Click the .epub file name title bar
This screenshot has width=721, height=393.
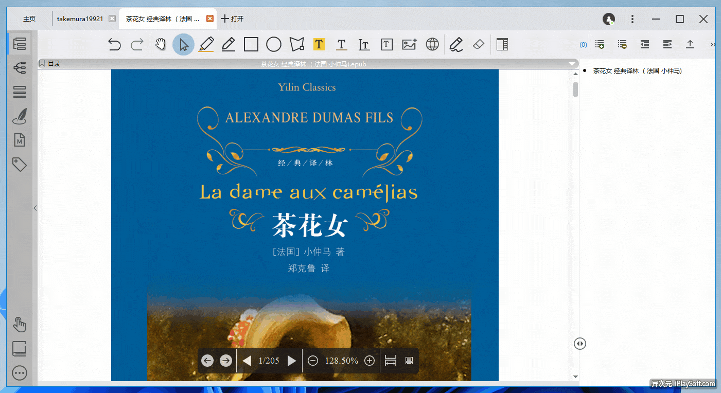(x=313, y=64)
